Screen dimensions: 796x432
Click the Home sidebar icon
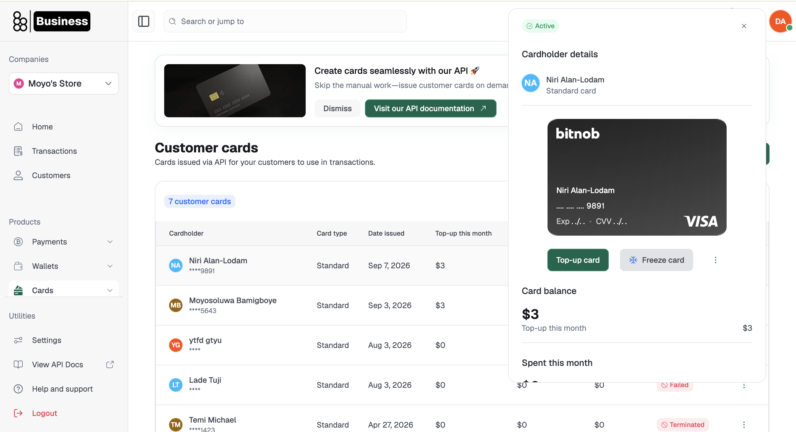[18, 127]
